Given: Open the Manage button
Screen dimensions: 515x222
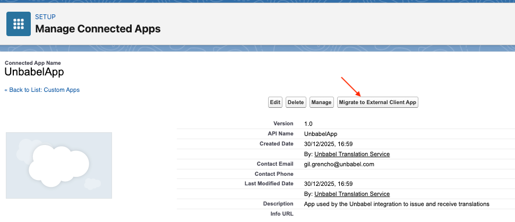Looking at the screenshot, I should (x=321, y=102).
